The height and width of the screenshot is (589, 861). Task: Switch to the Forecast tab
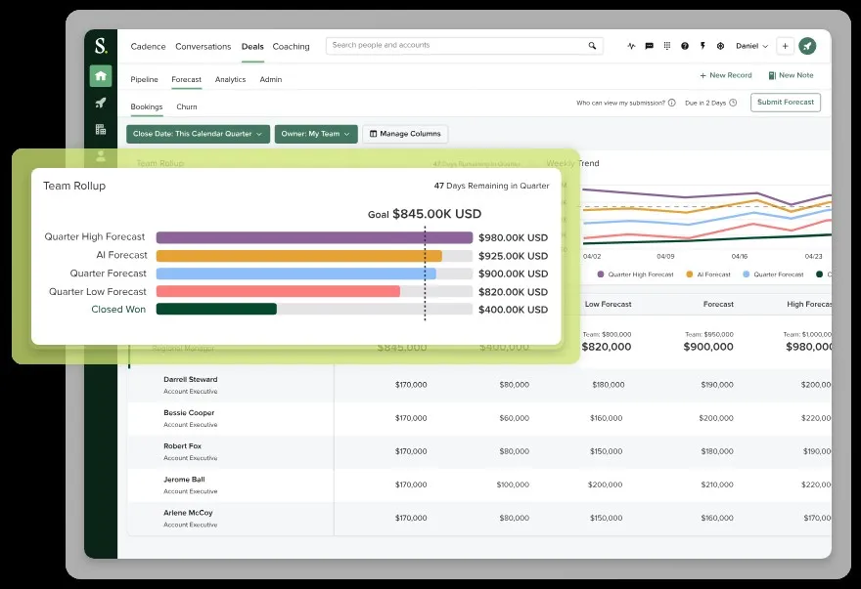(187, 79)
